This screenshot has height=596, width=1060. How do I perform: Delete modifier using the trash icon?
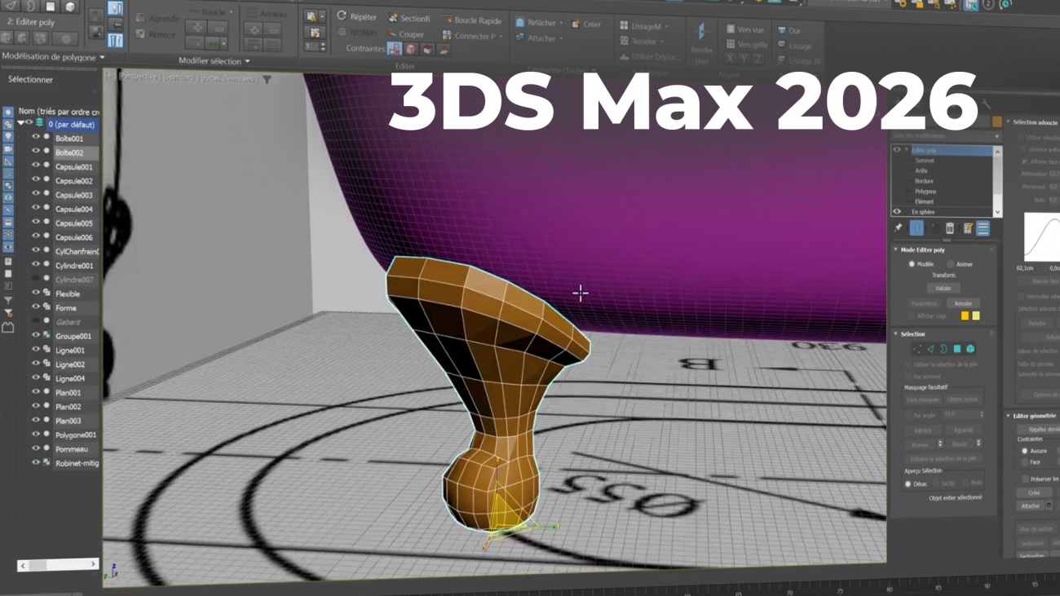tap(950, 228)
